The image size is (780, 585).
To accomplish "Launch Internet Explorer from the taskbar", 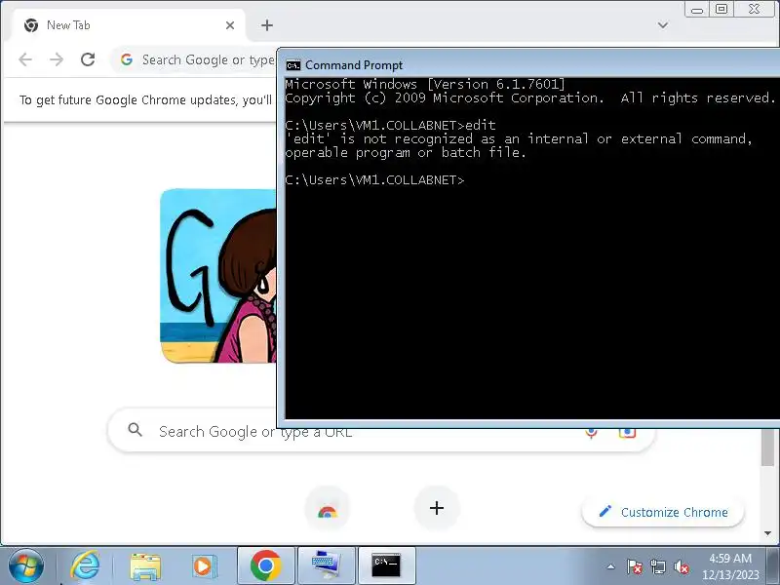I will (x=85, y=565).
